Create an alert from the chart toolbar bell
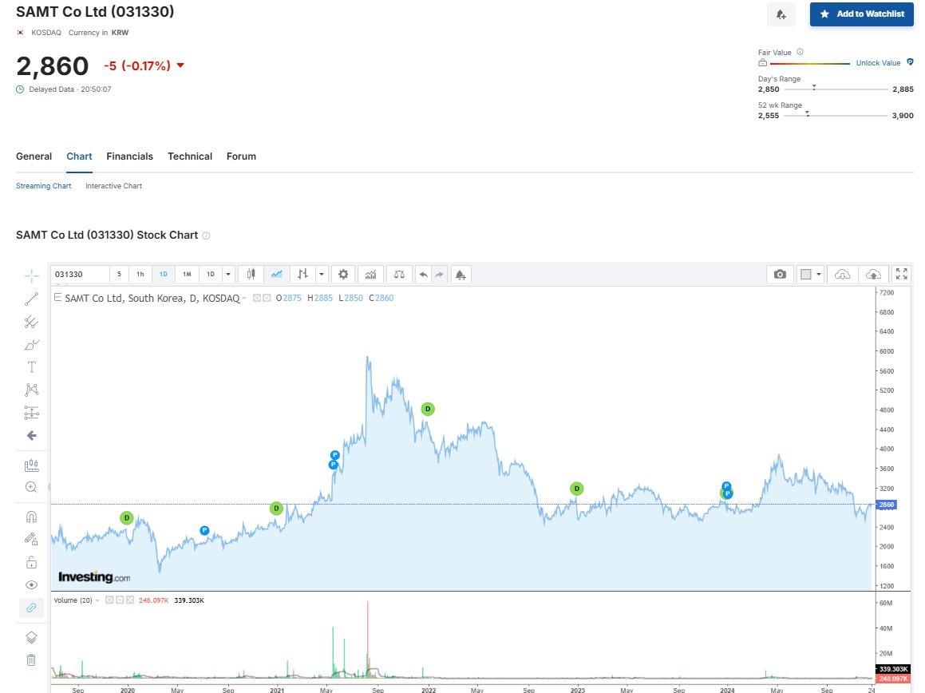 (461, 274)
